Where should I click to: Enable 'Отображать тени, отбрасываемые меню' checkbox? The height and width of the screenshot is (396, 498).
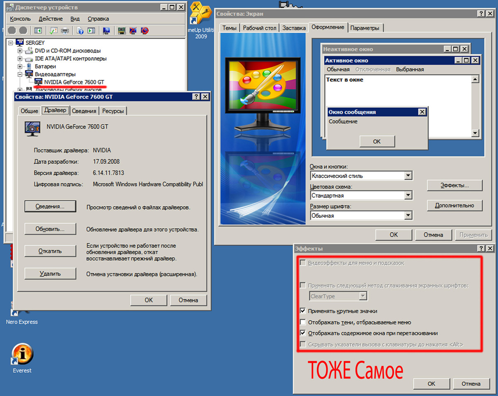(303, 322)
